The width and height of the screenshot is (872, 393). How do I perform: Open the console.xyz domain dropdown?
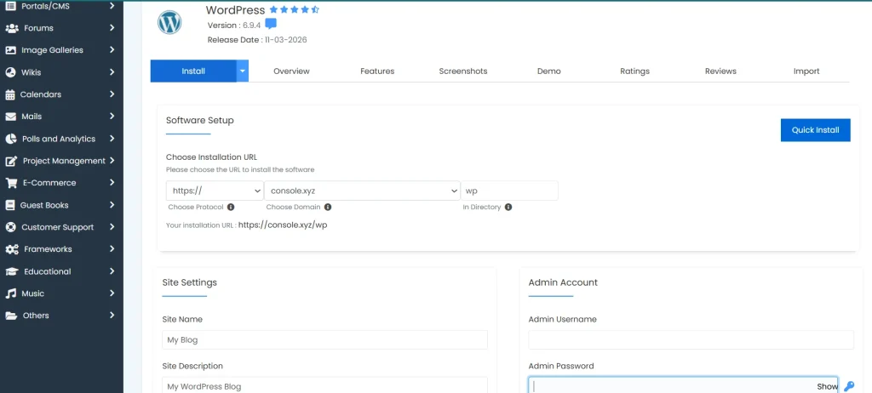(x=362, y=191)
